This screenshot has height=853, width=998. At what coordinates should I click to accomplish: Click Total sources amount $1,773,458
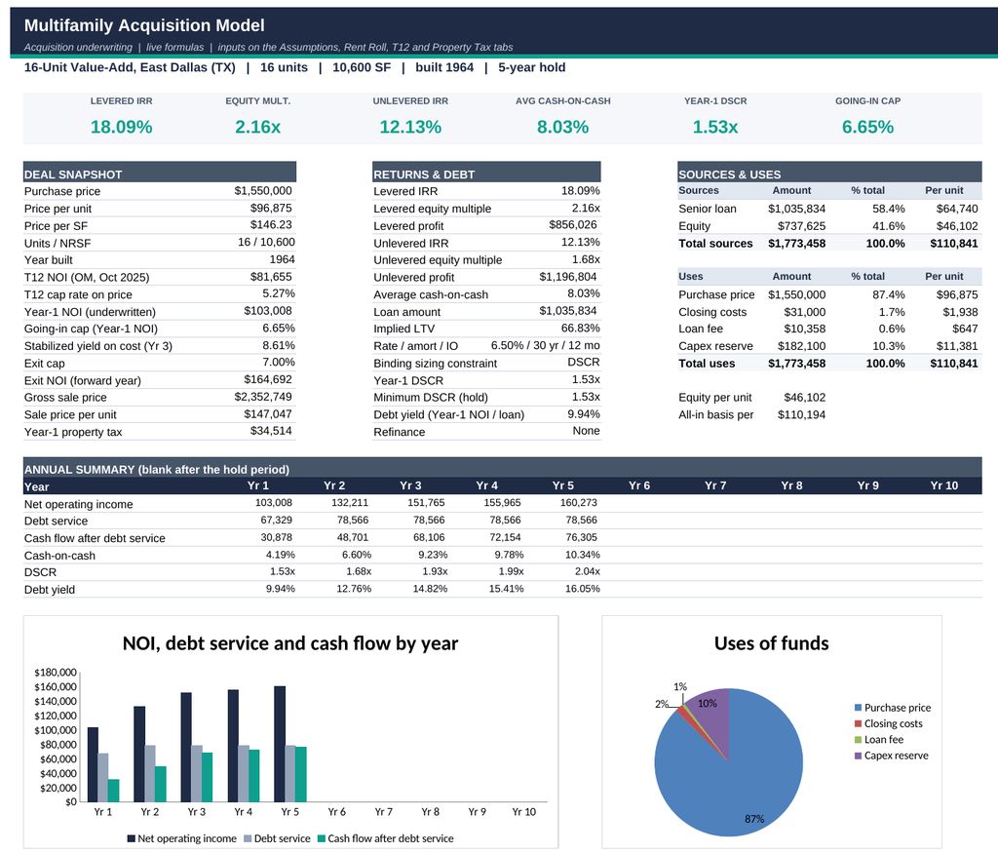[x=797, y=243]
